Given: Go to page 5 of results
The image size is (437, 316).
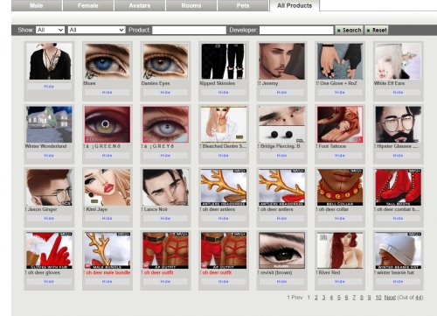Looking at the screenshot, I should (339, 298).
